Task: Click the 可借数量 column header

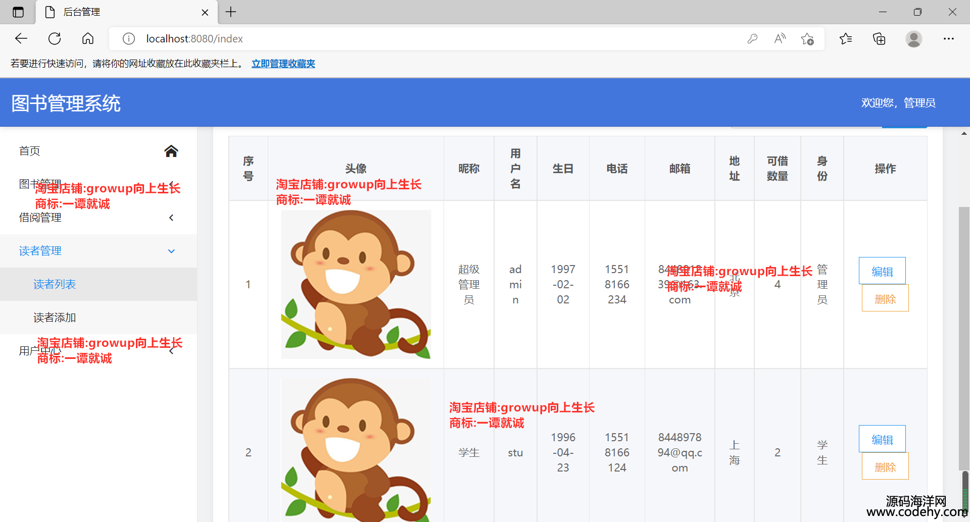Action: coord(777,168)
